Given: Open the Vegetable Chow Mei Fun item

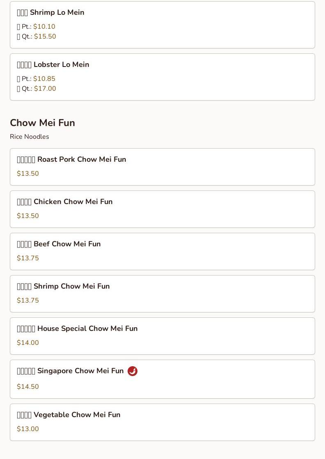Looking at the screenshot, I should point(69,415).
